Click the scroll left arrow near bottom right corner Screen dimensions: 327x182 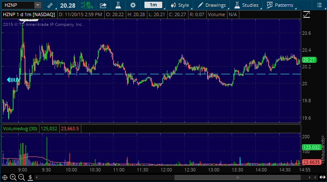point(309,177)
